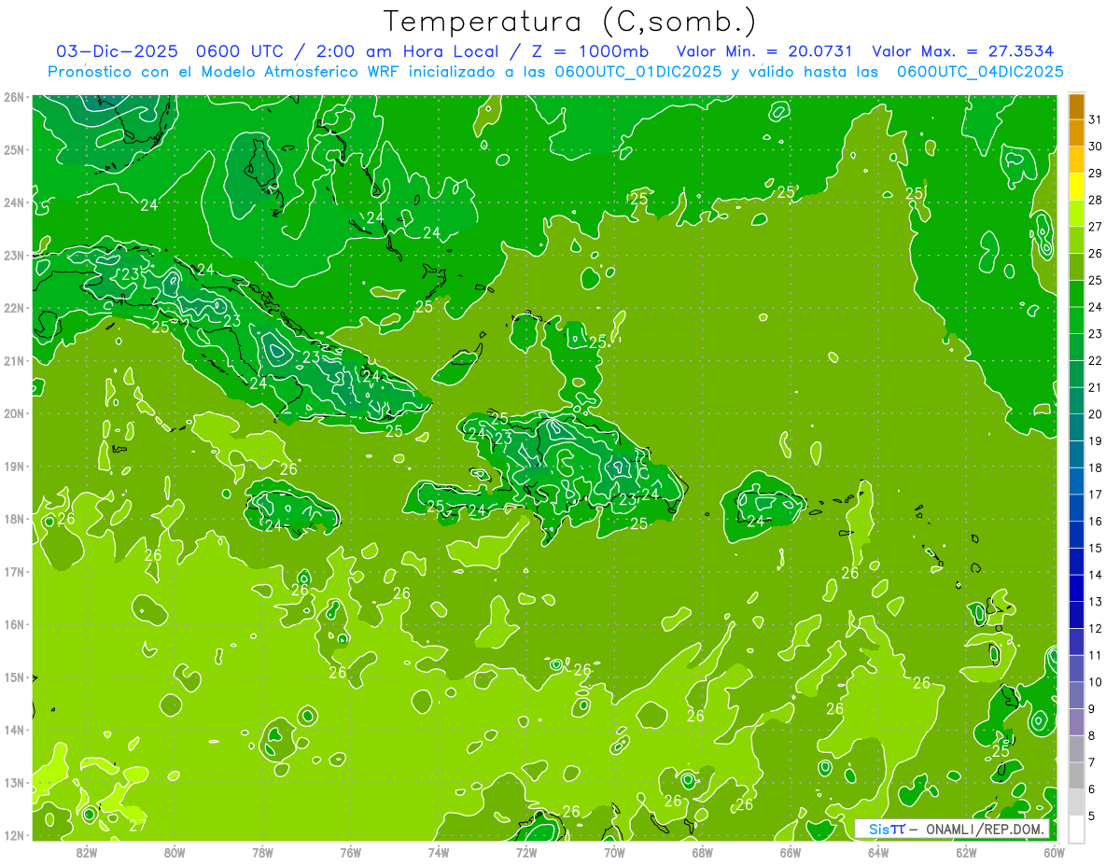The width and height of the screenshot is (1120, 865).
Task: Click the 22N latitude axis label
Action: pos(14,308)
